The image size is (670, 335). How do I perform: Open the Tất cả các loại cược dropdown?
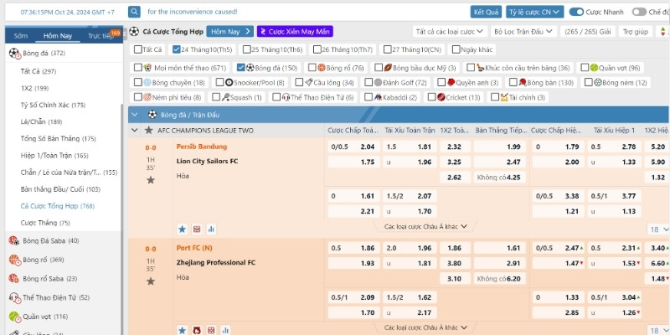[451, 31]
